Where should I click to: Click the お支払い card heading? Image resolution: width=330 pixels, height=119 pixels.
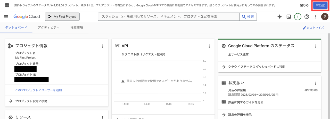coord(236,83)
